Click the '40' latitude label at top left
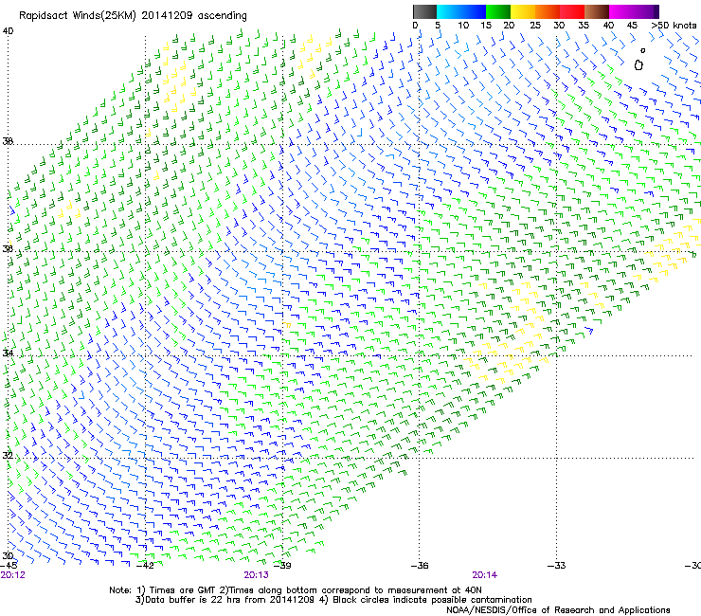 pyautogui.click(x=8, y=31)
